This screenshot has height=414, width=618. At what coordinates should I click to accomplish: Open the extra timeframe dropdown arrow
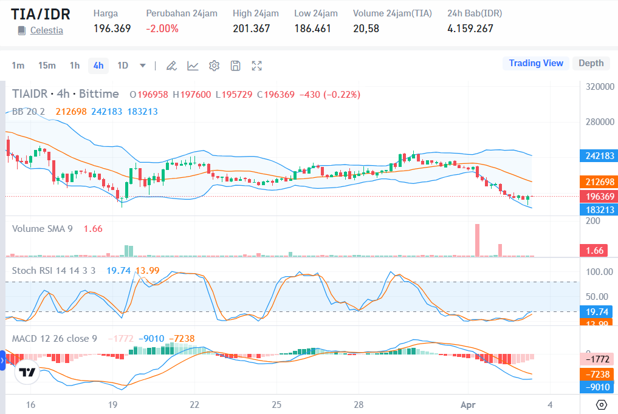(142, 66)
